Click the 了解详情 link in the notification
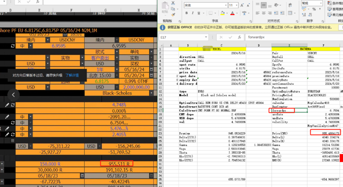343x187 pixels. [72, 75]
